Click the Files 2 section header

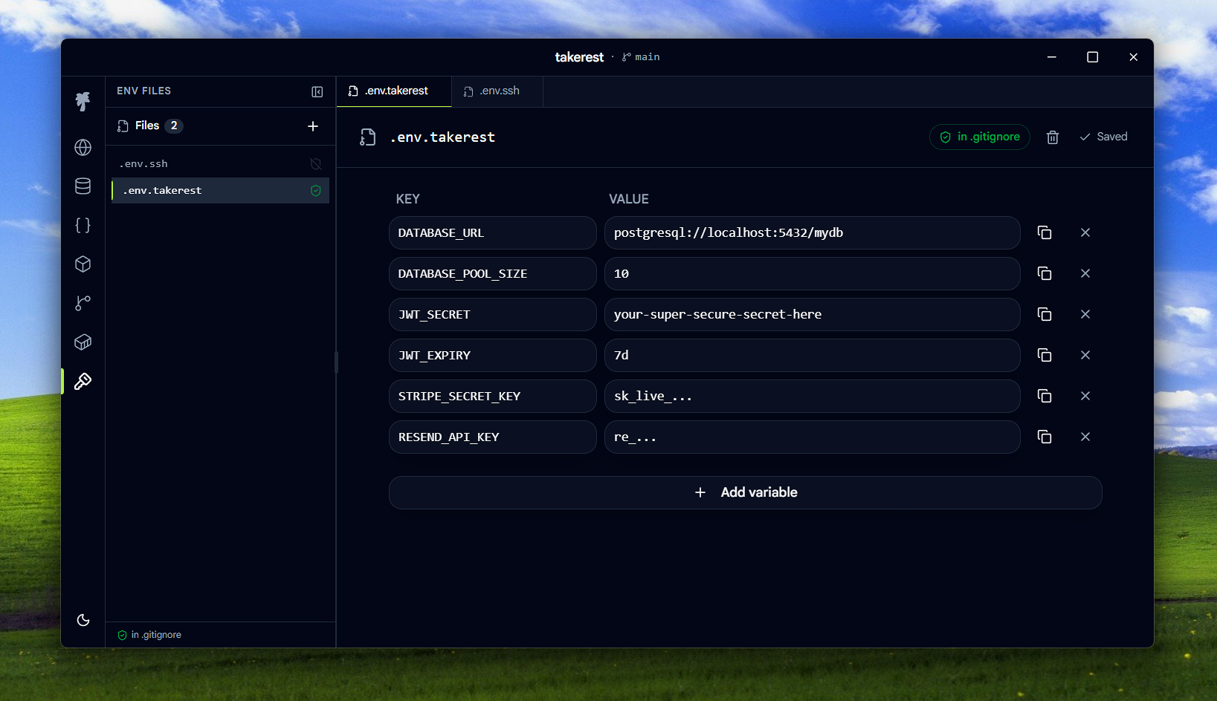[x=150, y=126]
